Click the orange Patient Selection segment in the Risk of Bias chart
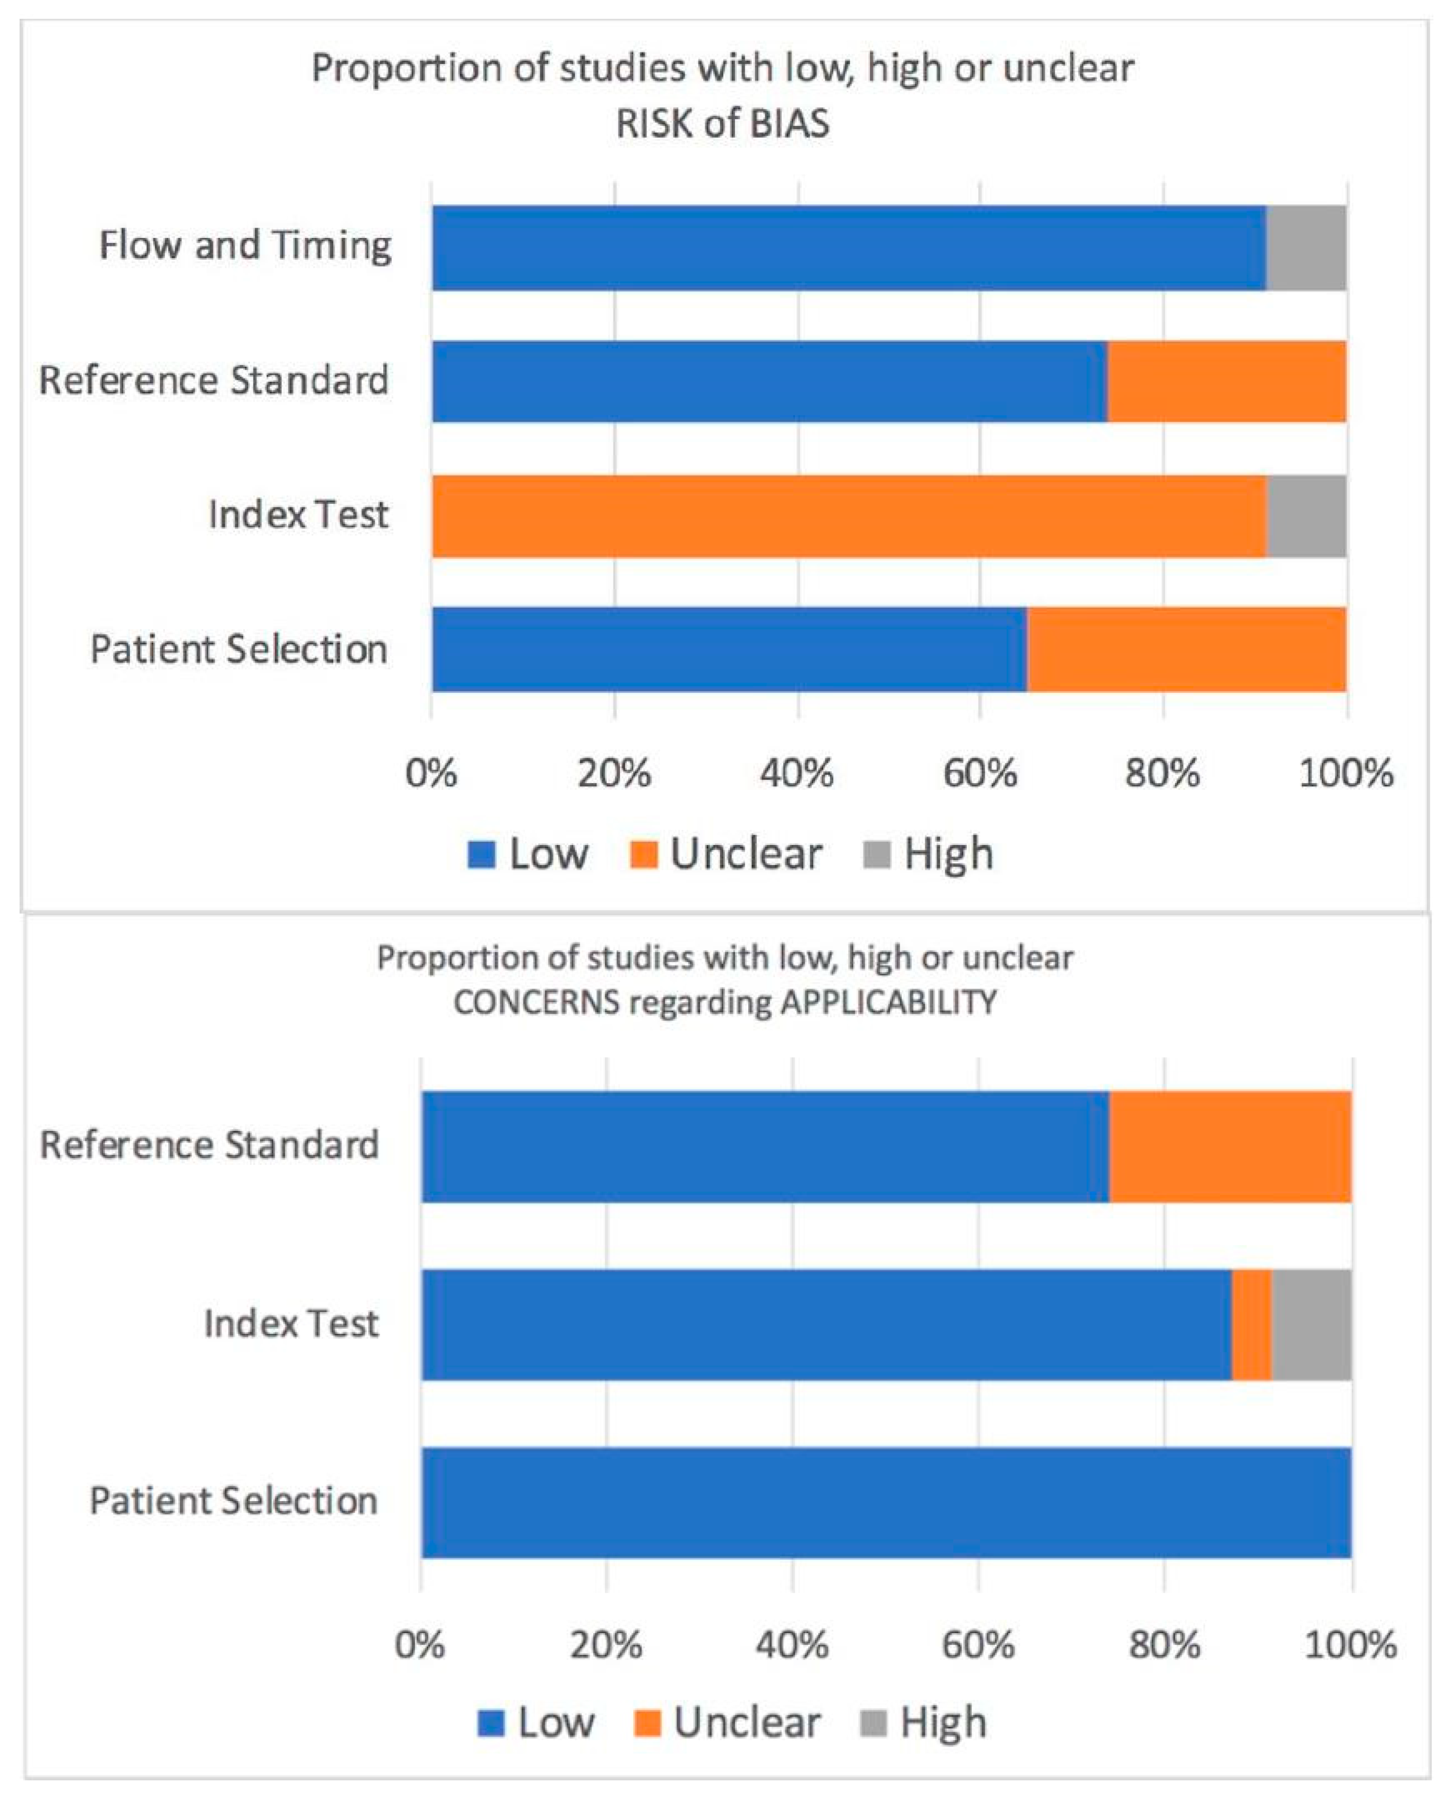The image size is (1449, 1795). coord(1185,649)
